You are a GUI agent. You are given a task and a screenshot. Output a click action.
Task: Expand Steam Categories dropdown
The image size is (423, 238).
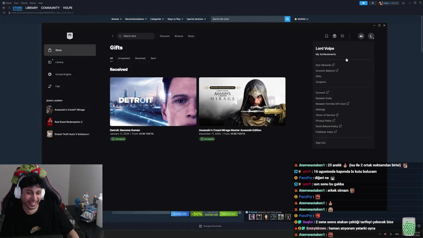157,19
